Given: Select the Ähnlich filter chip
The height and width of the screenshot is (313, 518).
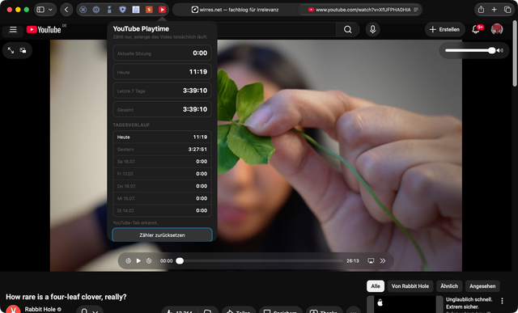Looking at the screenshot, I should (x=449, y=286).
